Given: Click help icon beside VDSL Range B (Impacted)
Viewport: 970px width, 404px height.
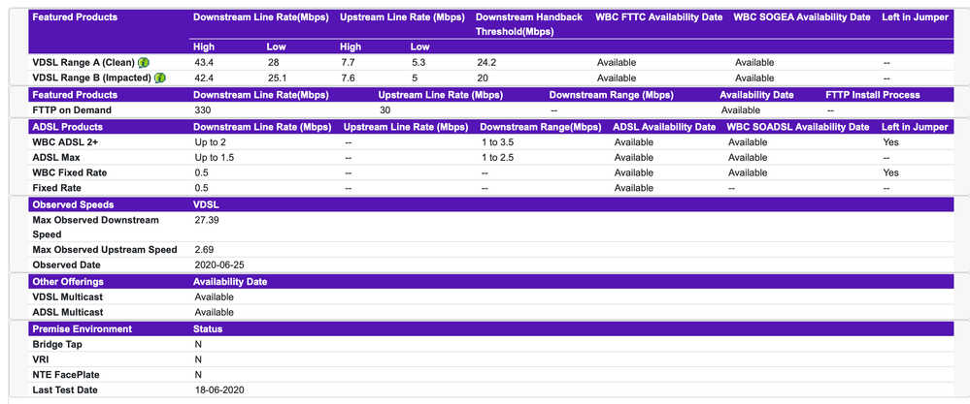Looking at the screenshot, I should pos(159,78).
